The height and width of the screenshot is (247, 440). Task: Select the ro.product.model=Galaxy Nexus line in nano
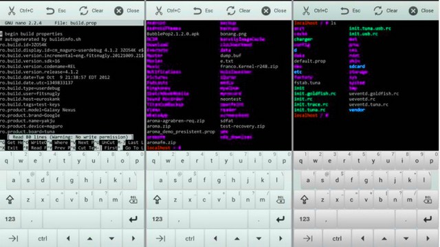38,110
